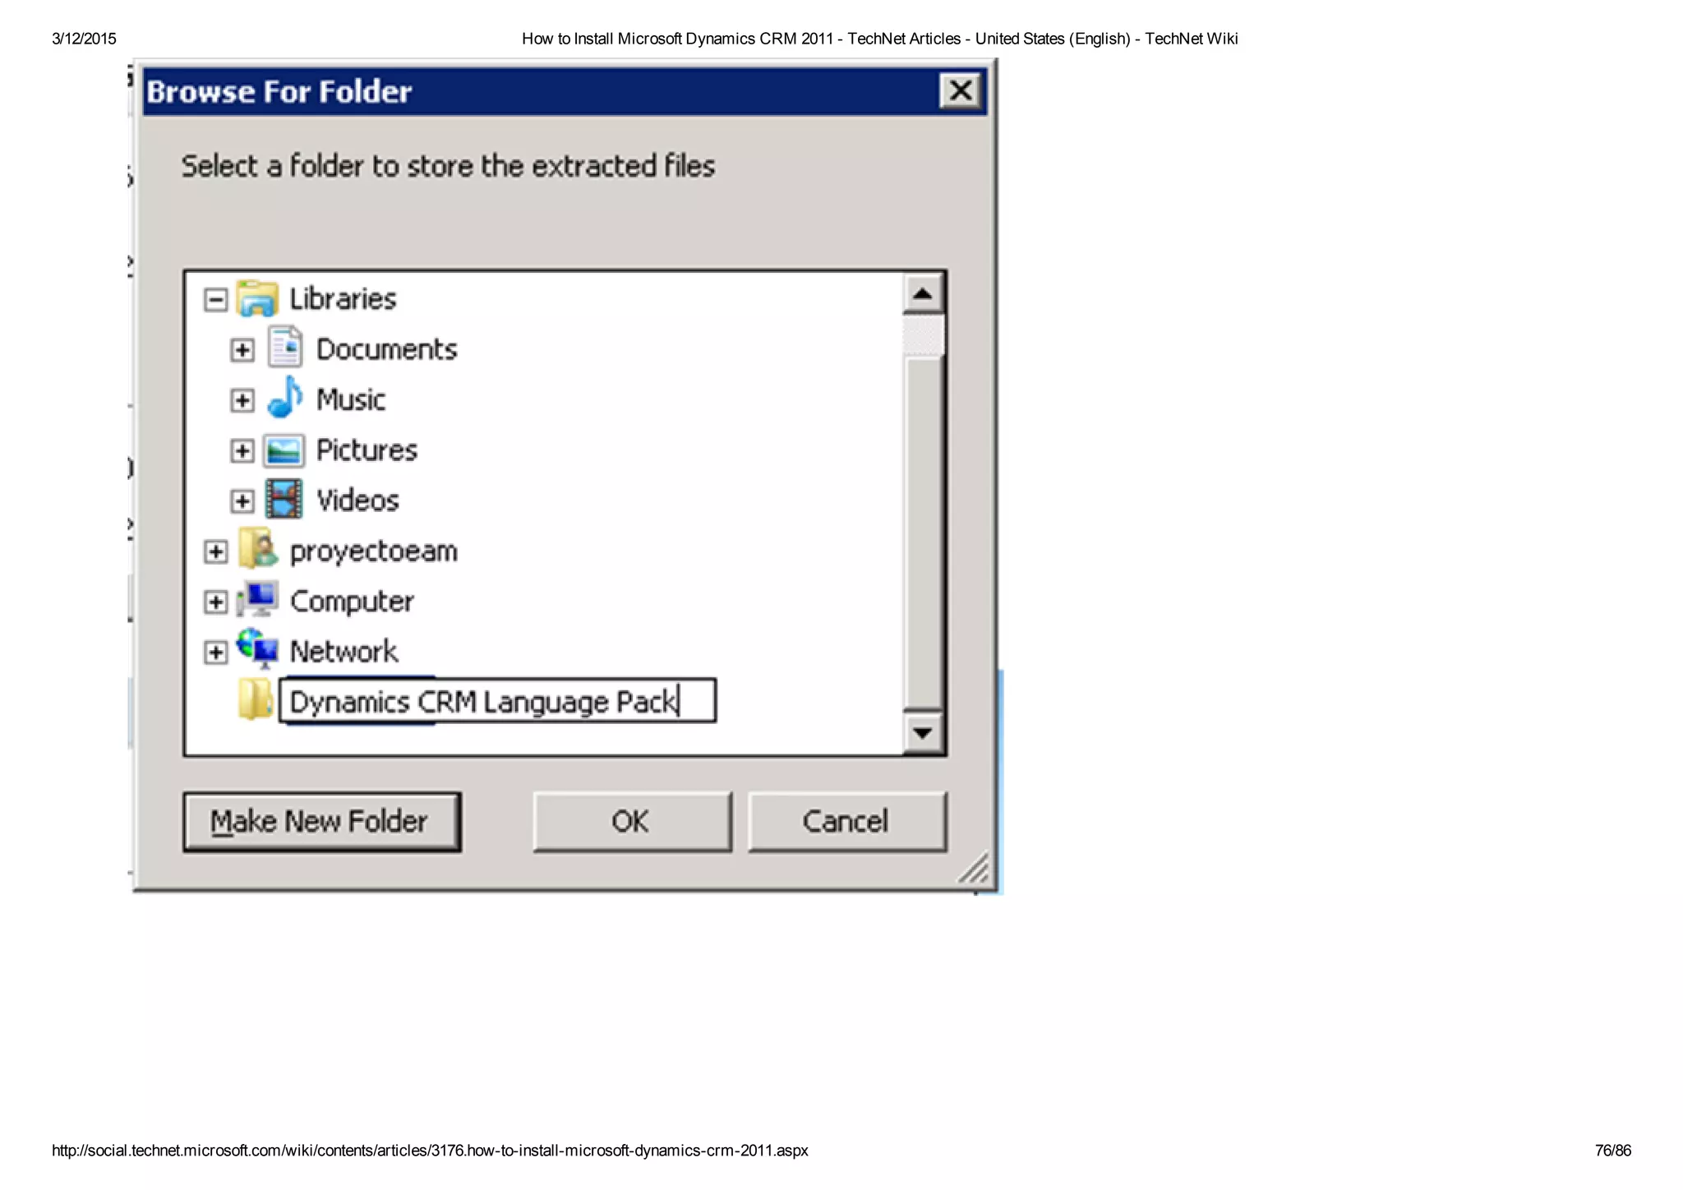Viewport: 1683px width, 1190px height.
Task: Expand the Music node
Action: click(242, 401)
